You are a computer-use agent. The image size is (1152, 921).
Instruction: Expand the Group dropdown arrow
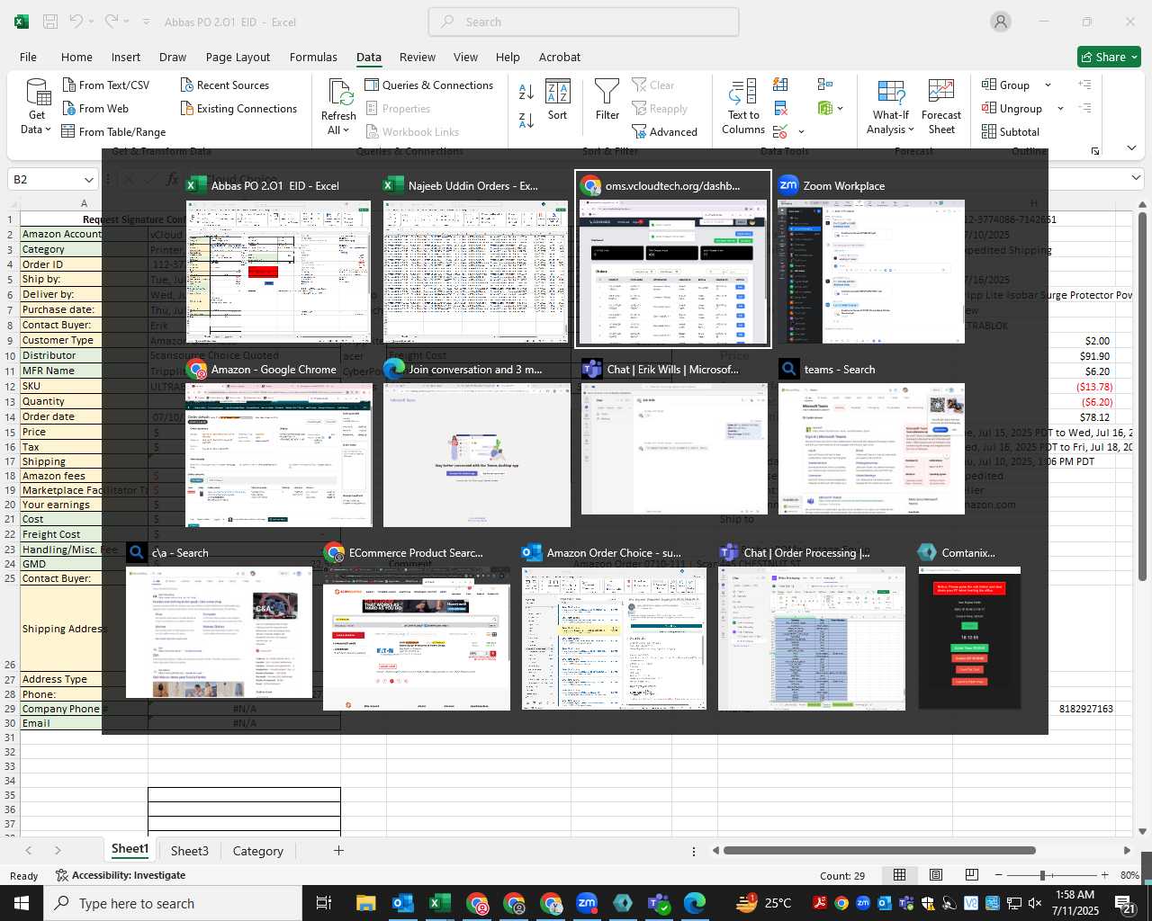[1048, 85]
